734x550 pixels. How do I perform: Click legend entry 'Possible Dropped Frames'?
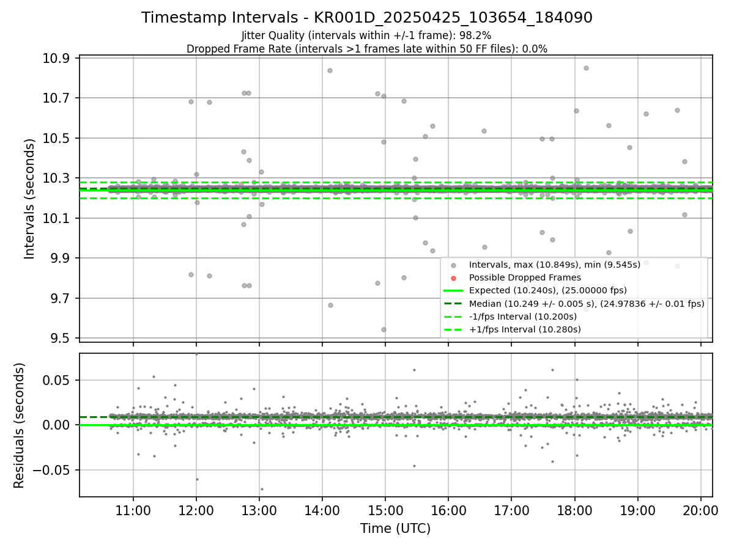click(525, 277)
